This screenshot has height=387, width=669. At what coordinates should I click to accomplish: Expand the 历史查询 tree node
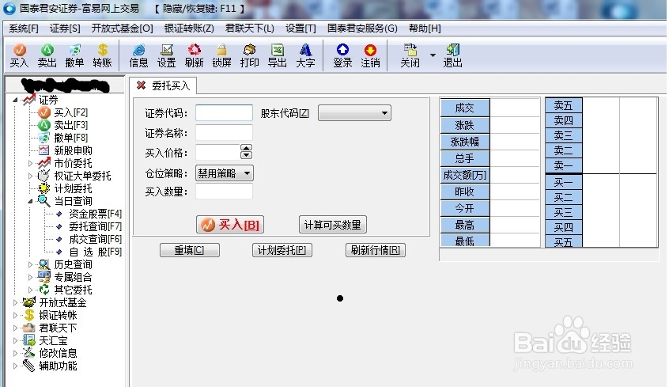30,265
